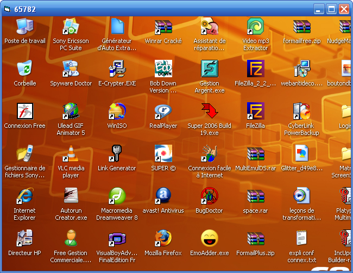353x273 pixels.
Task: Launch VLC media player
Action: point(71,153)
